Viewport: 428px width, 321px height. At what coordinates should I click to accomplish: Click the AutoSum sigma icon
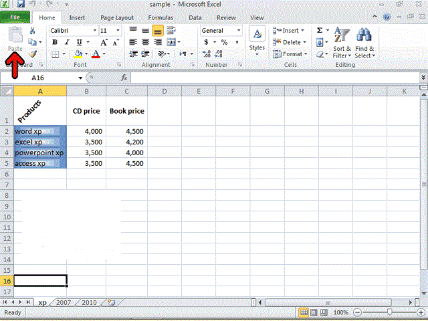click(x=320, y=30)
